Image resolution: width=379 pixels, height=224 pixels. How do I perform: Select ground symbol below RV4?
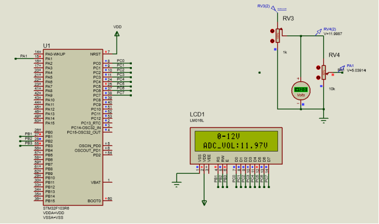coord(324,120)
